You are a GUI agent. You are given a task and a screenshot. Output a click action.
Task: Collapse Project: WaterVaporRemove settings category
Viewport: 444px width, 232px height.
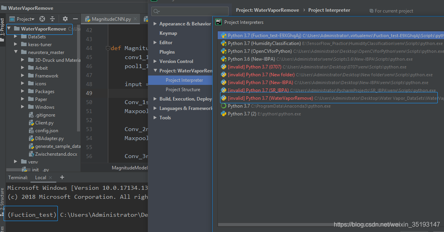tap(155, 70)
